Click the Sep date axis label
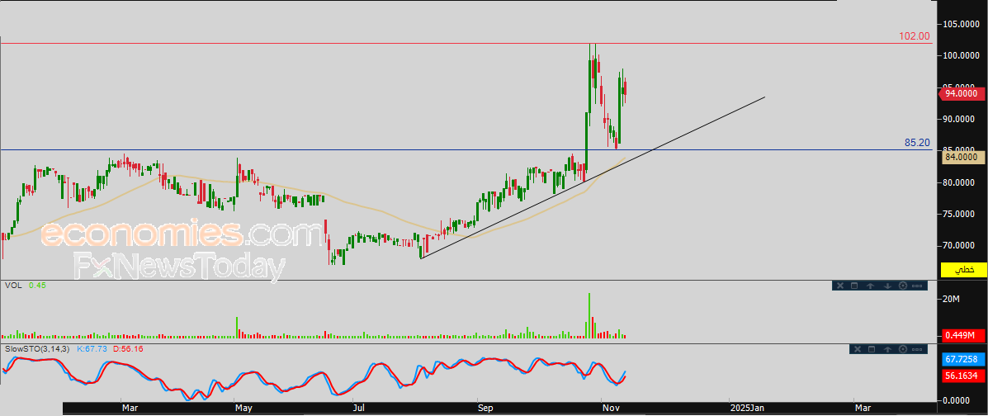The image size is (988, 416). point(485,409)
